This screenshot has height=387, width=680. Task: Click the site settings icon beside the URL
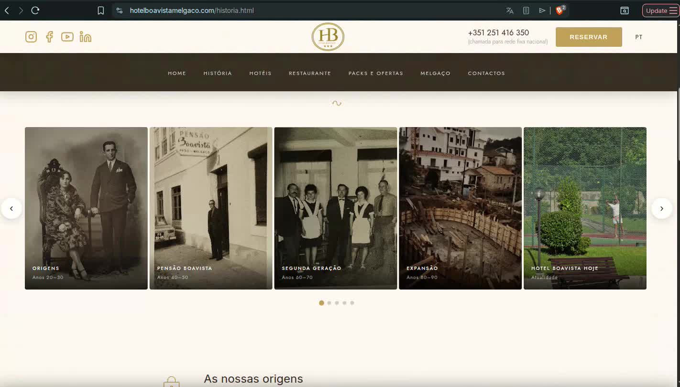[120, 11]
